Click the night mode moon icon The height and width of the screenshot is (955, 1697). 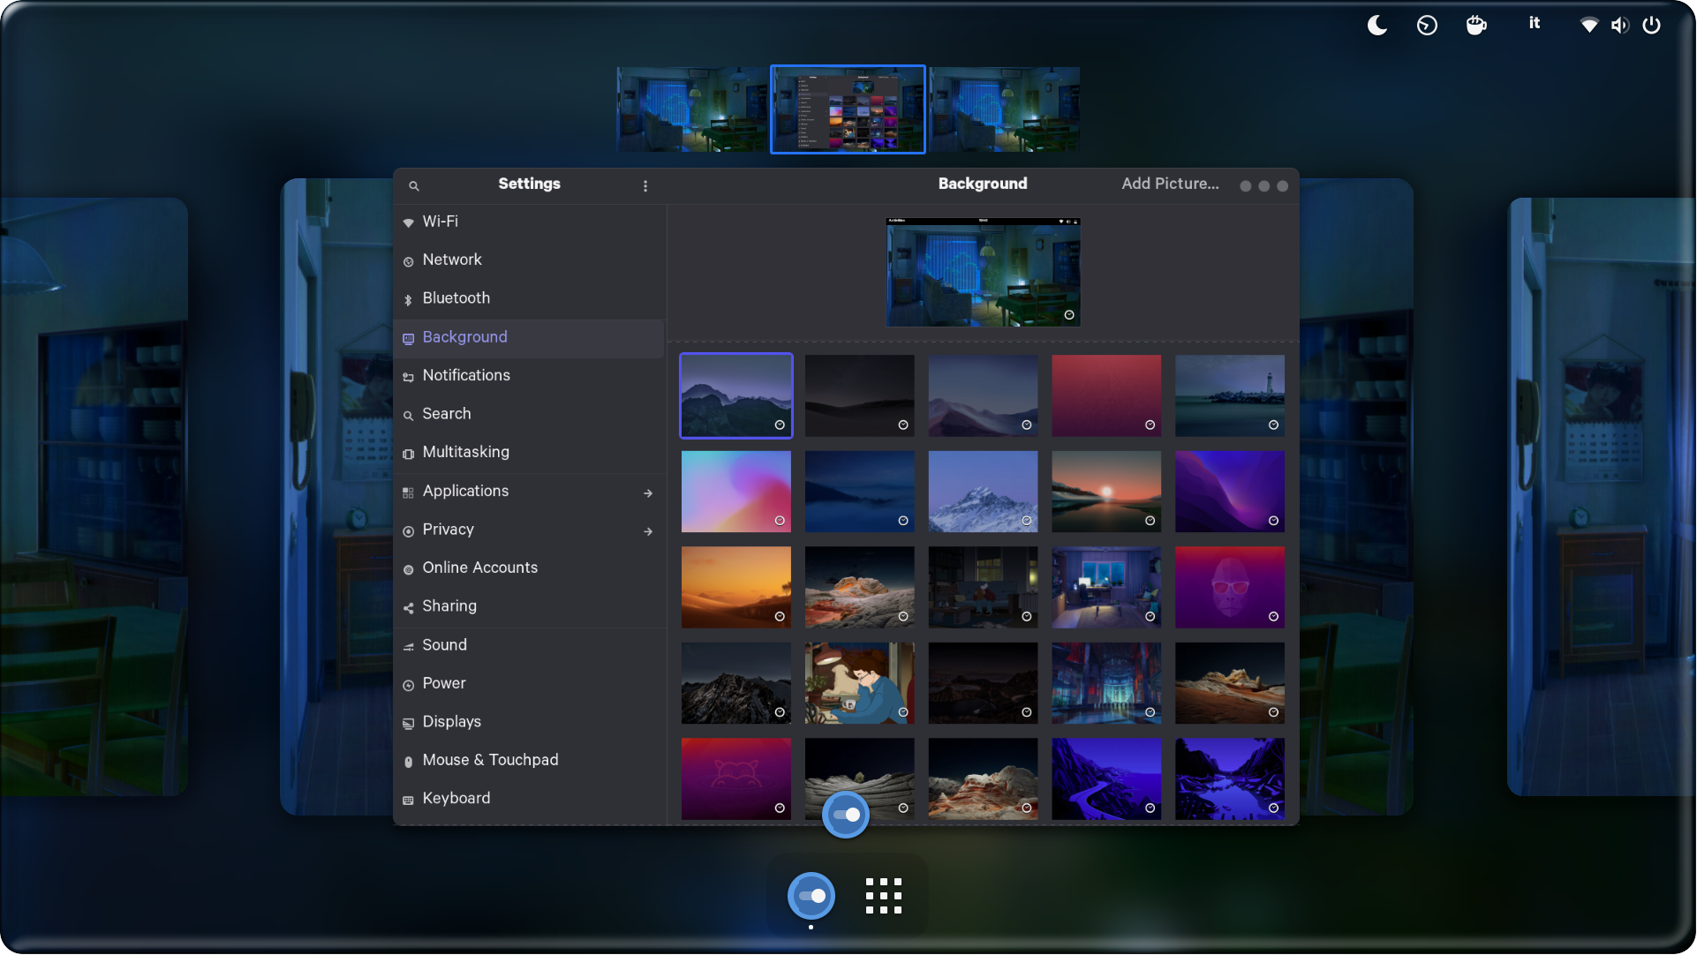[x=1376, y=25]
